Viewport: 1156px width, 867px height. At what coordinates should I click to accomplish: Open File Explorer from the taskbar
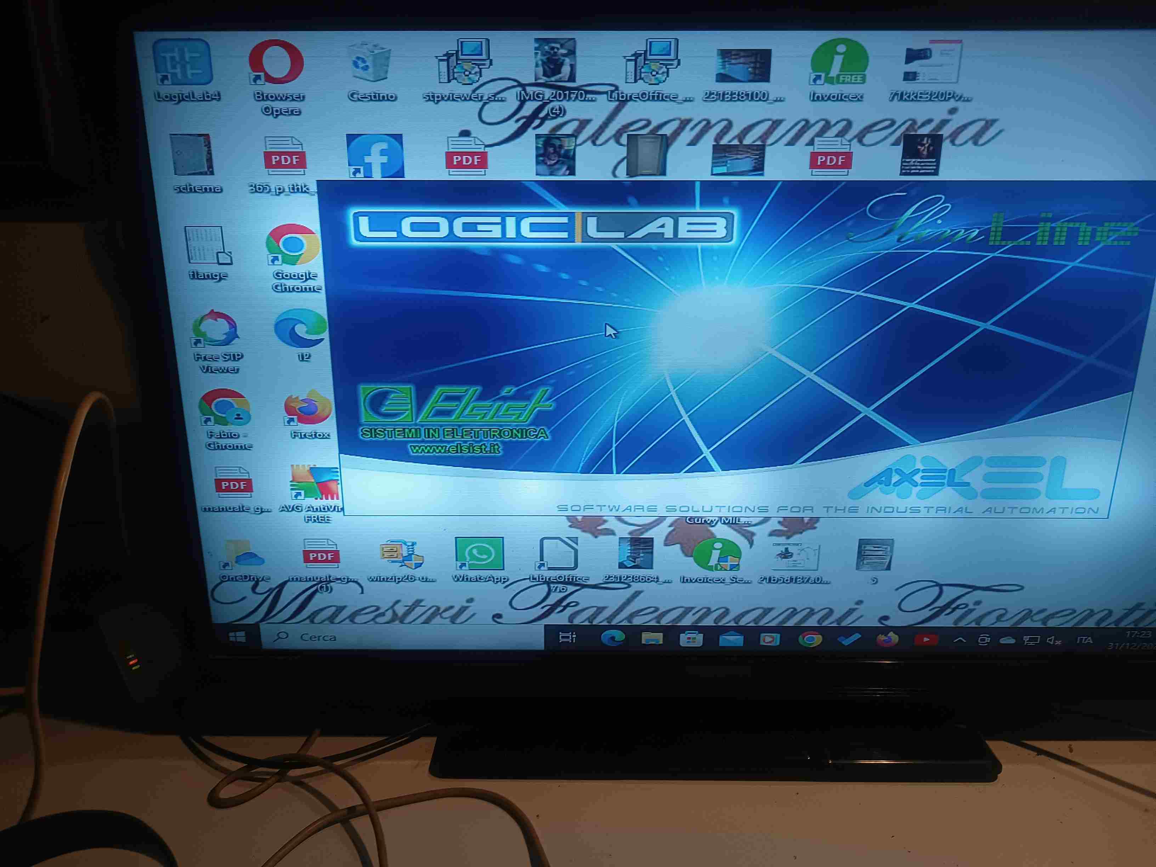pos(652,639)
